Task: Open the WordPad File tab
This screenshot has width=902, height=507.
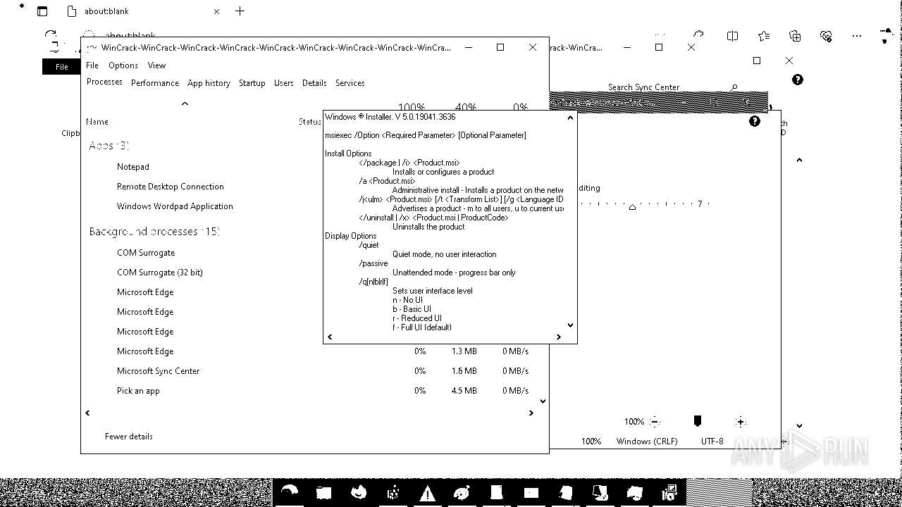Action: tap(62, 67)
